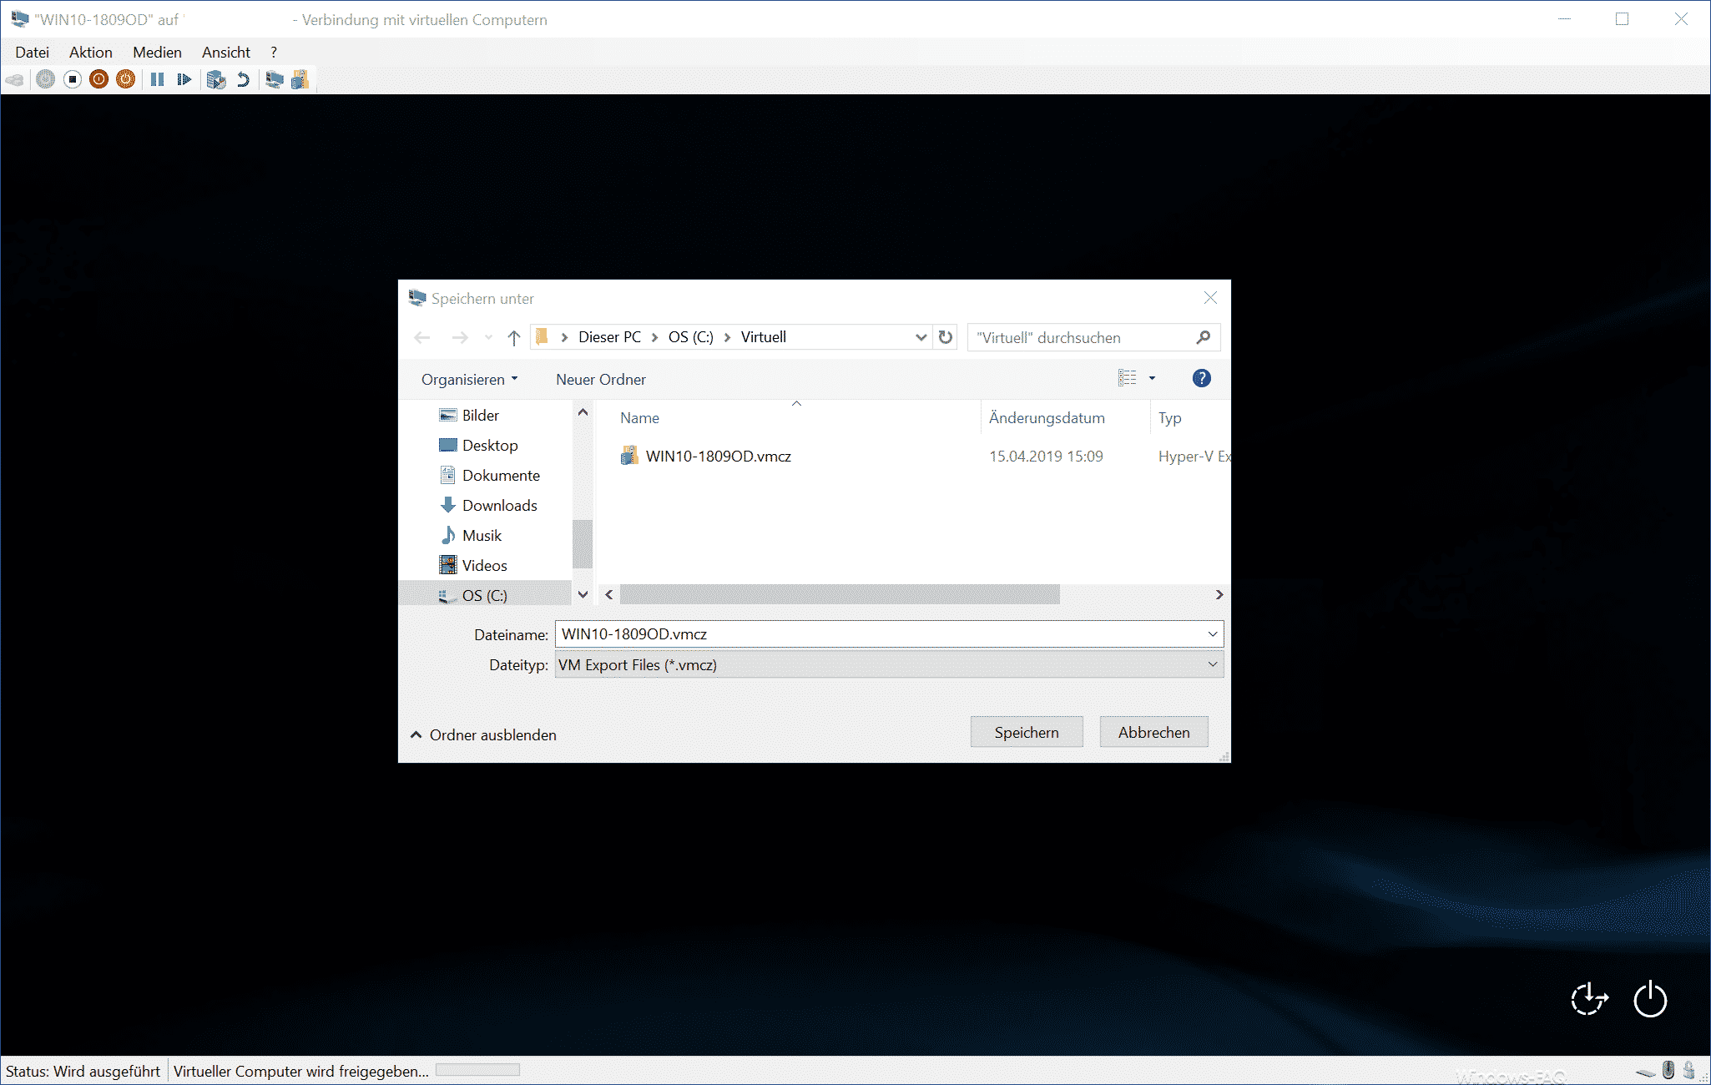Open the Organisieren dropdown
The width and height of the screenshot is (1711, 1085).
point(470,379)
